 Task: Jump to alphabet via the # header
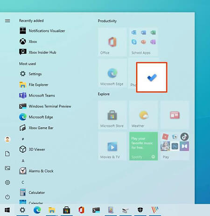[23, 139]
